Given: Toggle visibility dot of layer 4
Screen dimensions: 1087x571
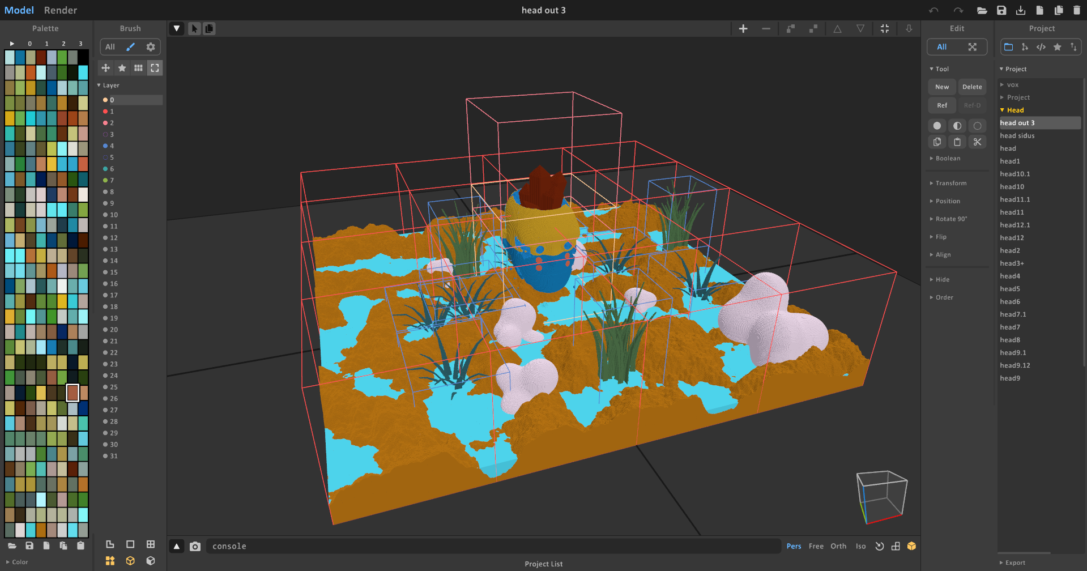Looking at the screenshot, I should (x=105, y=146).
